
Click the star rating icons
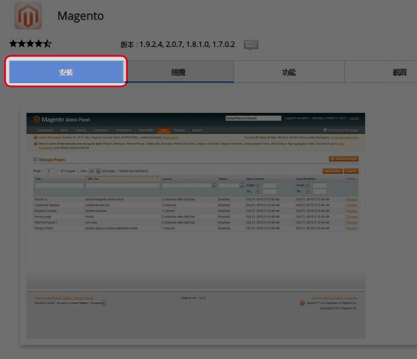coord(30,44)
